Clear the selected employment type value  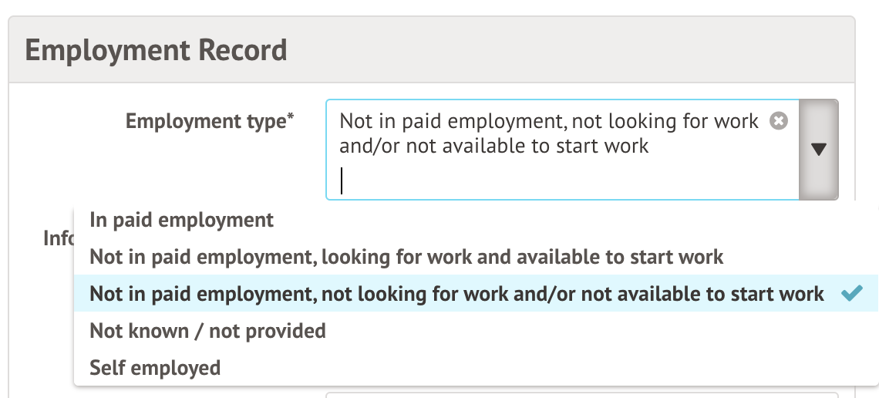click(779, 121)
